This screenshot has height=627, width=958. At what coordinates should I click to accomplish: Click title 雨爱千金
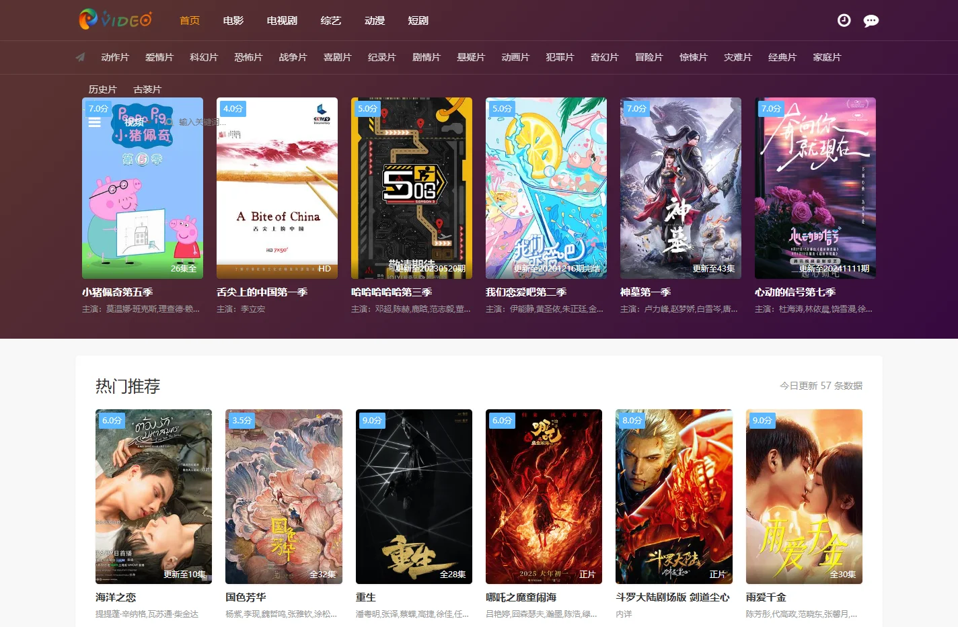click(766, 597)
